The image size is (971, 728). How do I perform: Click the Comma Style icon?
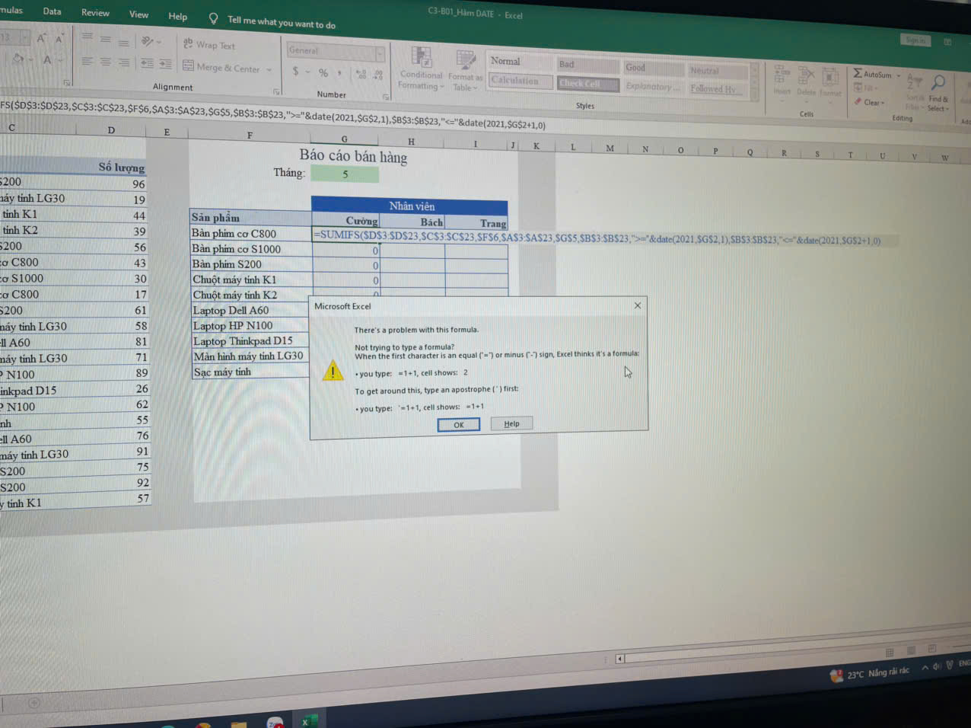(340, 74)
